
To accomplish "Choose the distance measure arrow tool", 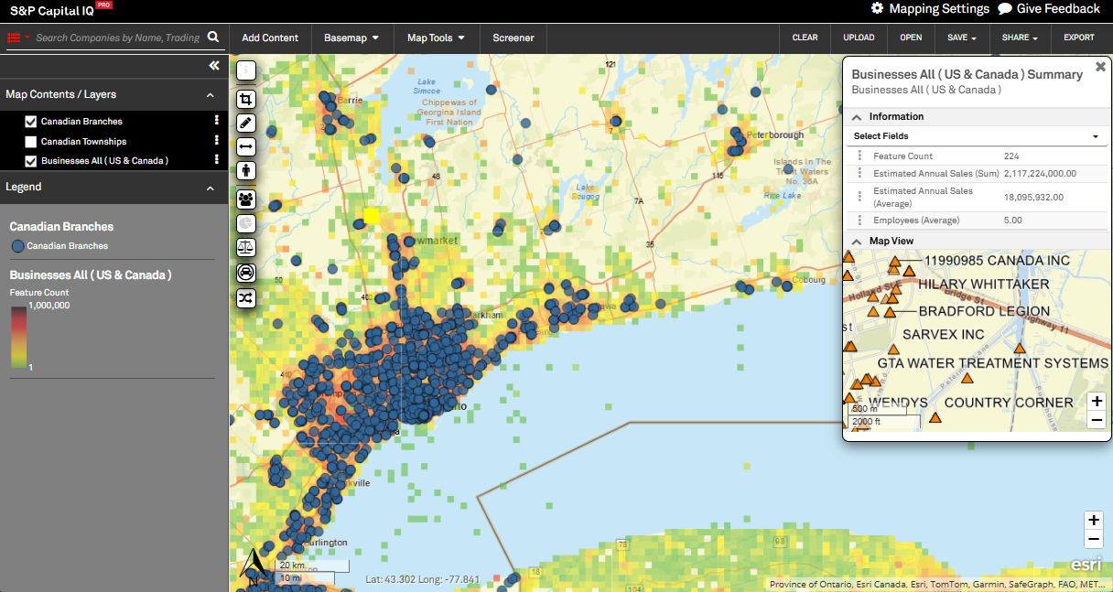I will (246, 146).
